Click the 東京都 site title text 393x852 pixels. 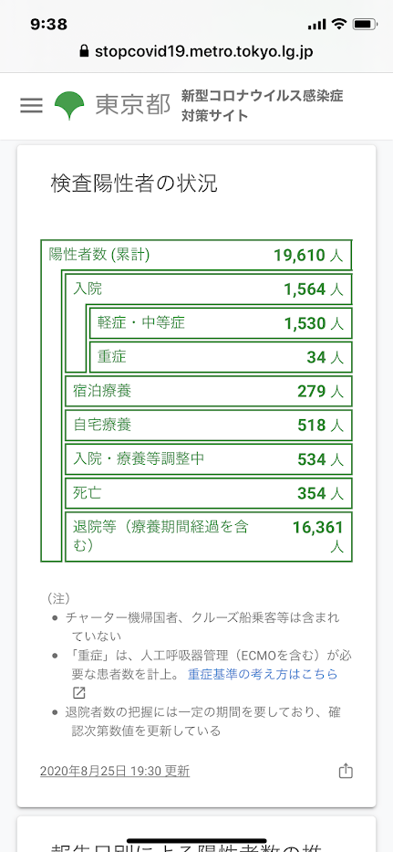pyautogui.click(x=133, y=105)
